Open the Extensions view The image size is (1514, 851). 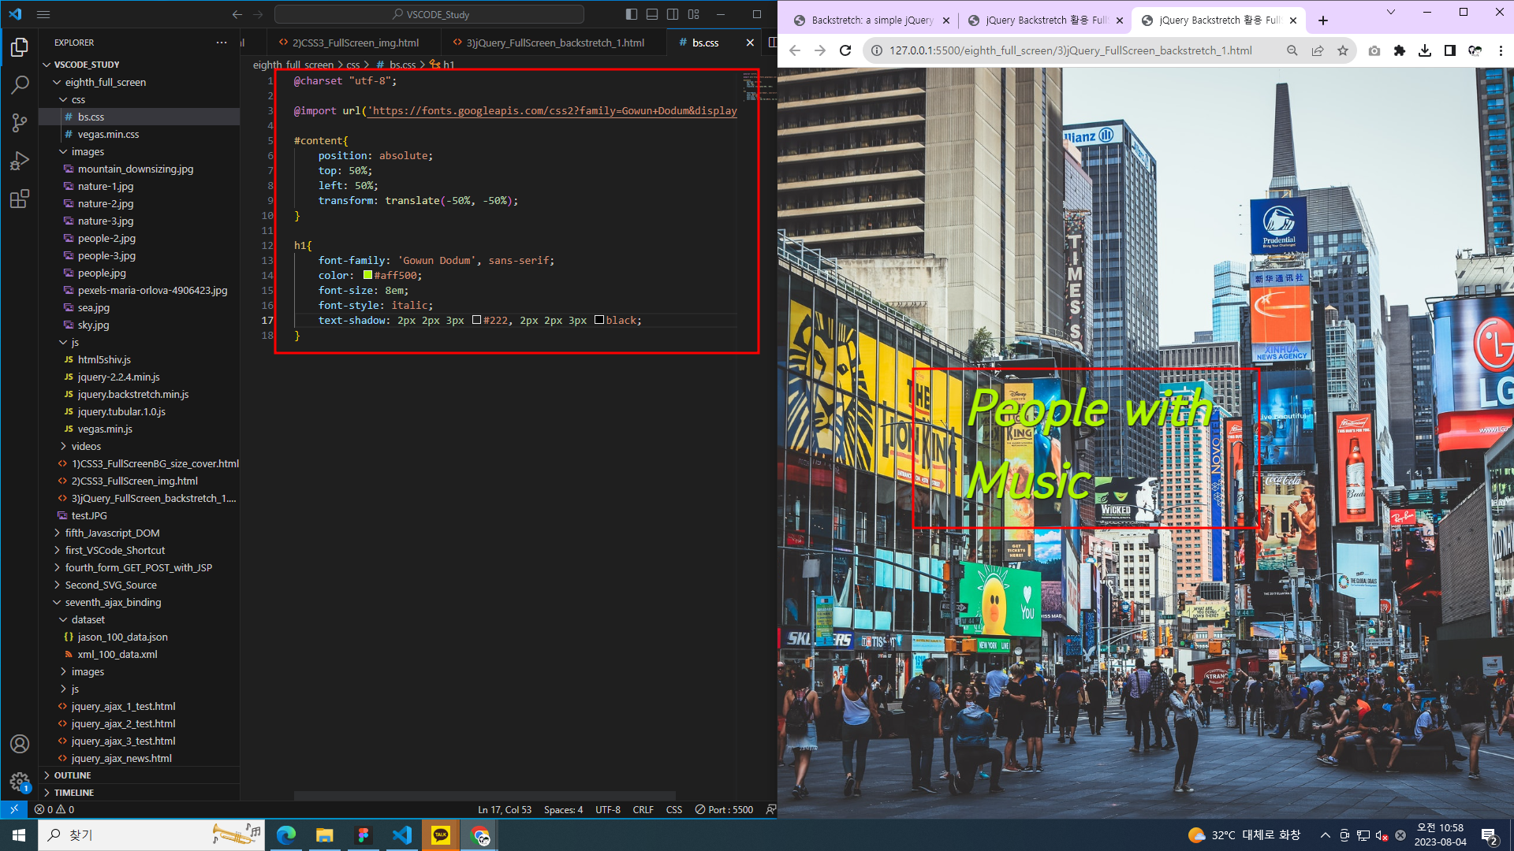tap(20, 199)
